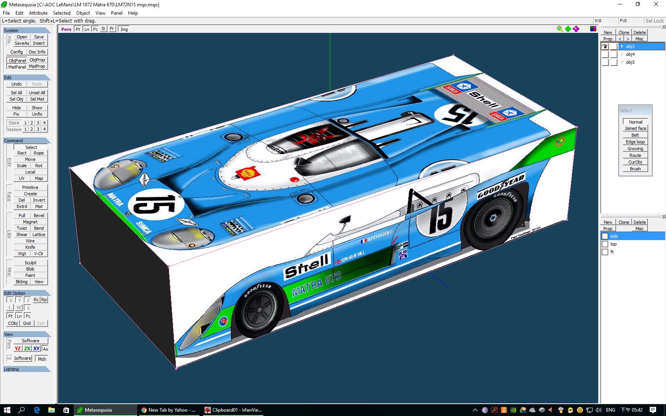This screenshot has width=666, height=416.
Task: Toggle visibility box of obj4
Action: click(605, 54)
